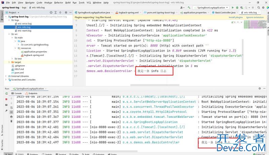
Task: Open Run panel settings gear
Action: pos(260,88)
